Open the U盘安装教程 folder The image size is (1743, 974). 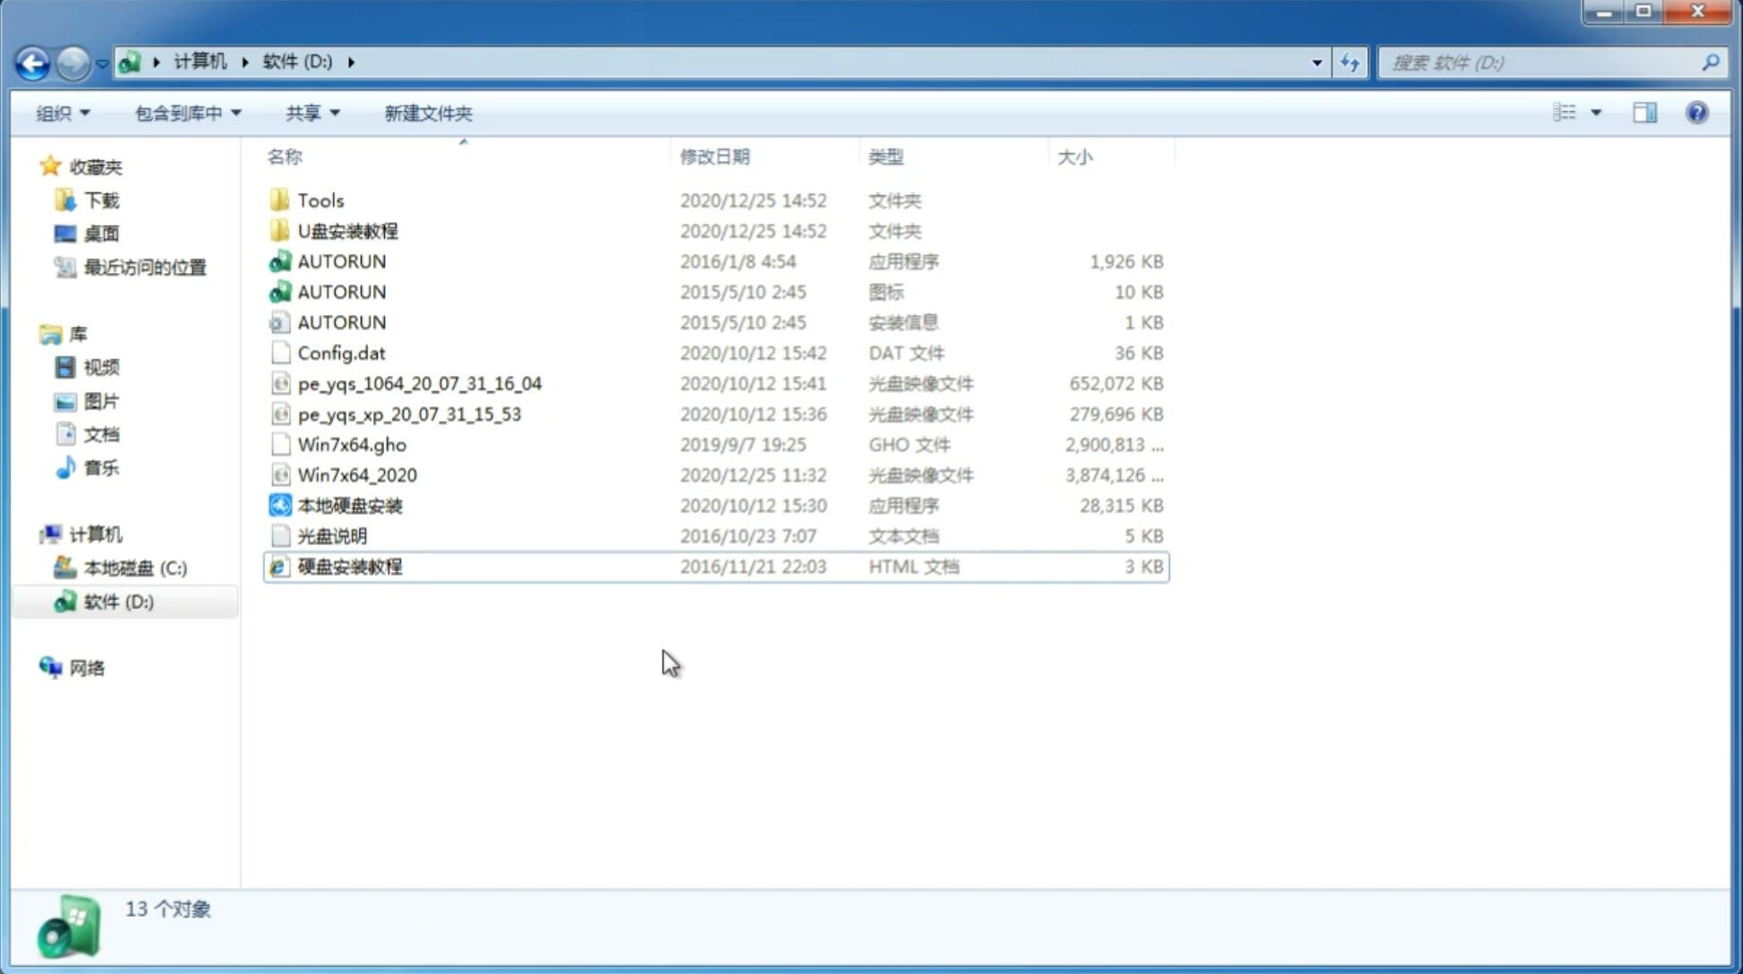tap(348, 230)
